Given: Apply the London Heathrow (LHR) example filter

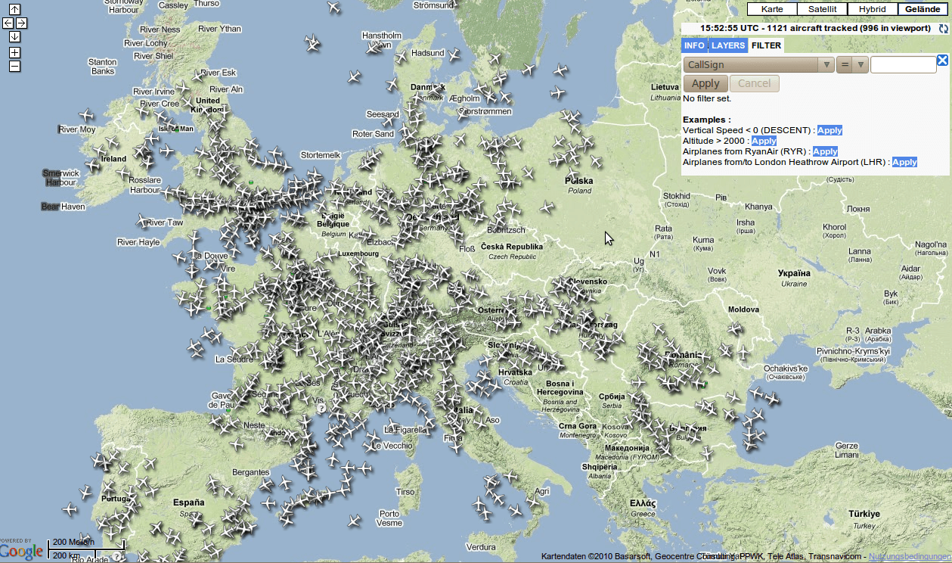Looking at the screenshot, I should click(904, 162).
